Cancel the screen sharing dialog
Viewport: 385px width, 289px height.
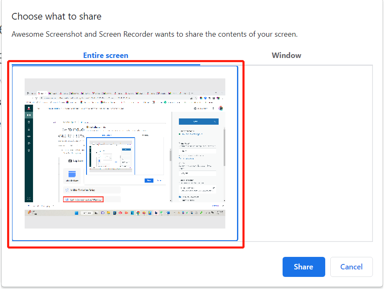351,267
